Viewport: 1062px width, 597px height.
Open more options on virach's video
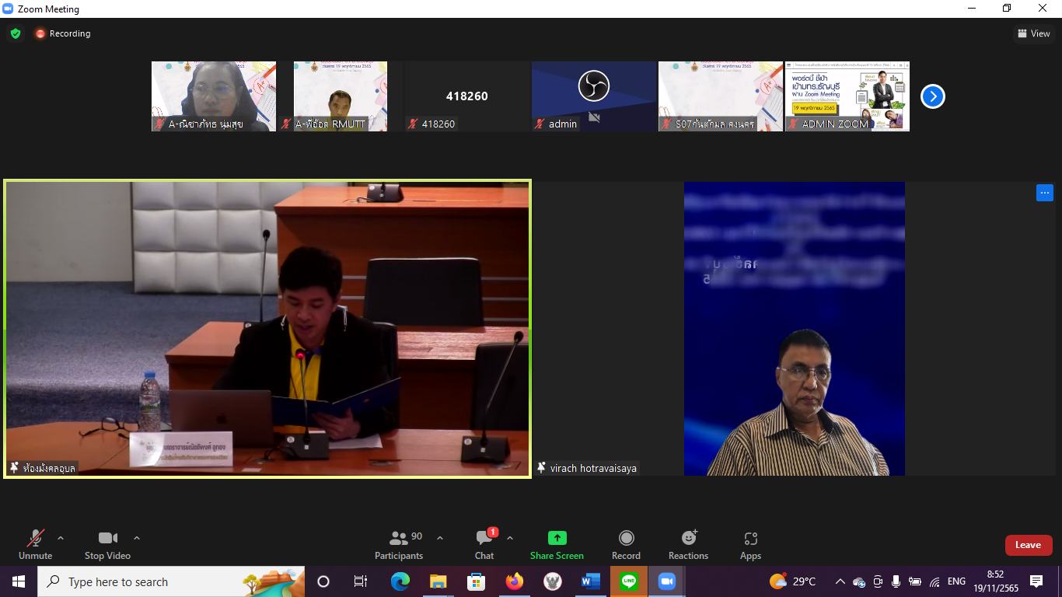1044,193
